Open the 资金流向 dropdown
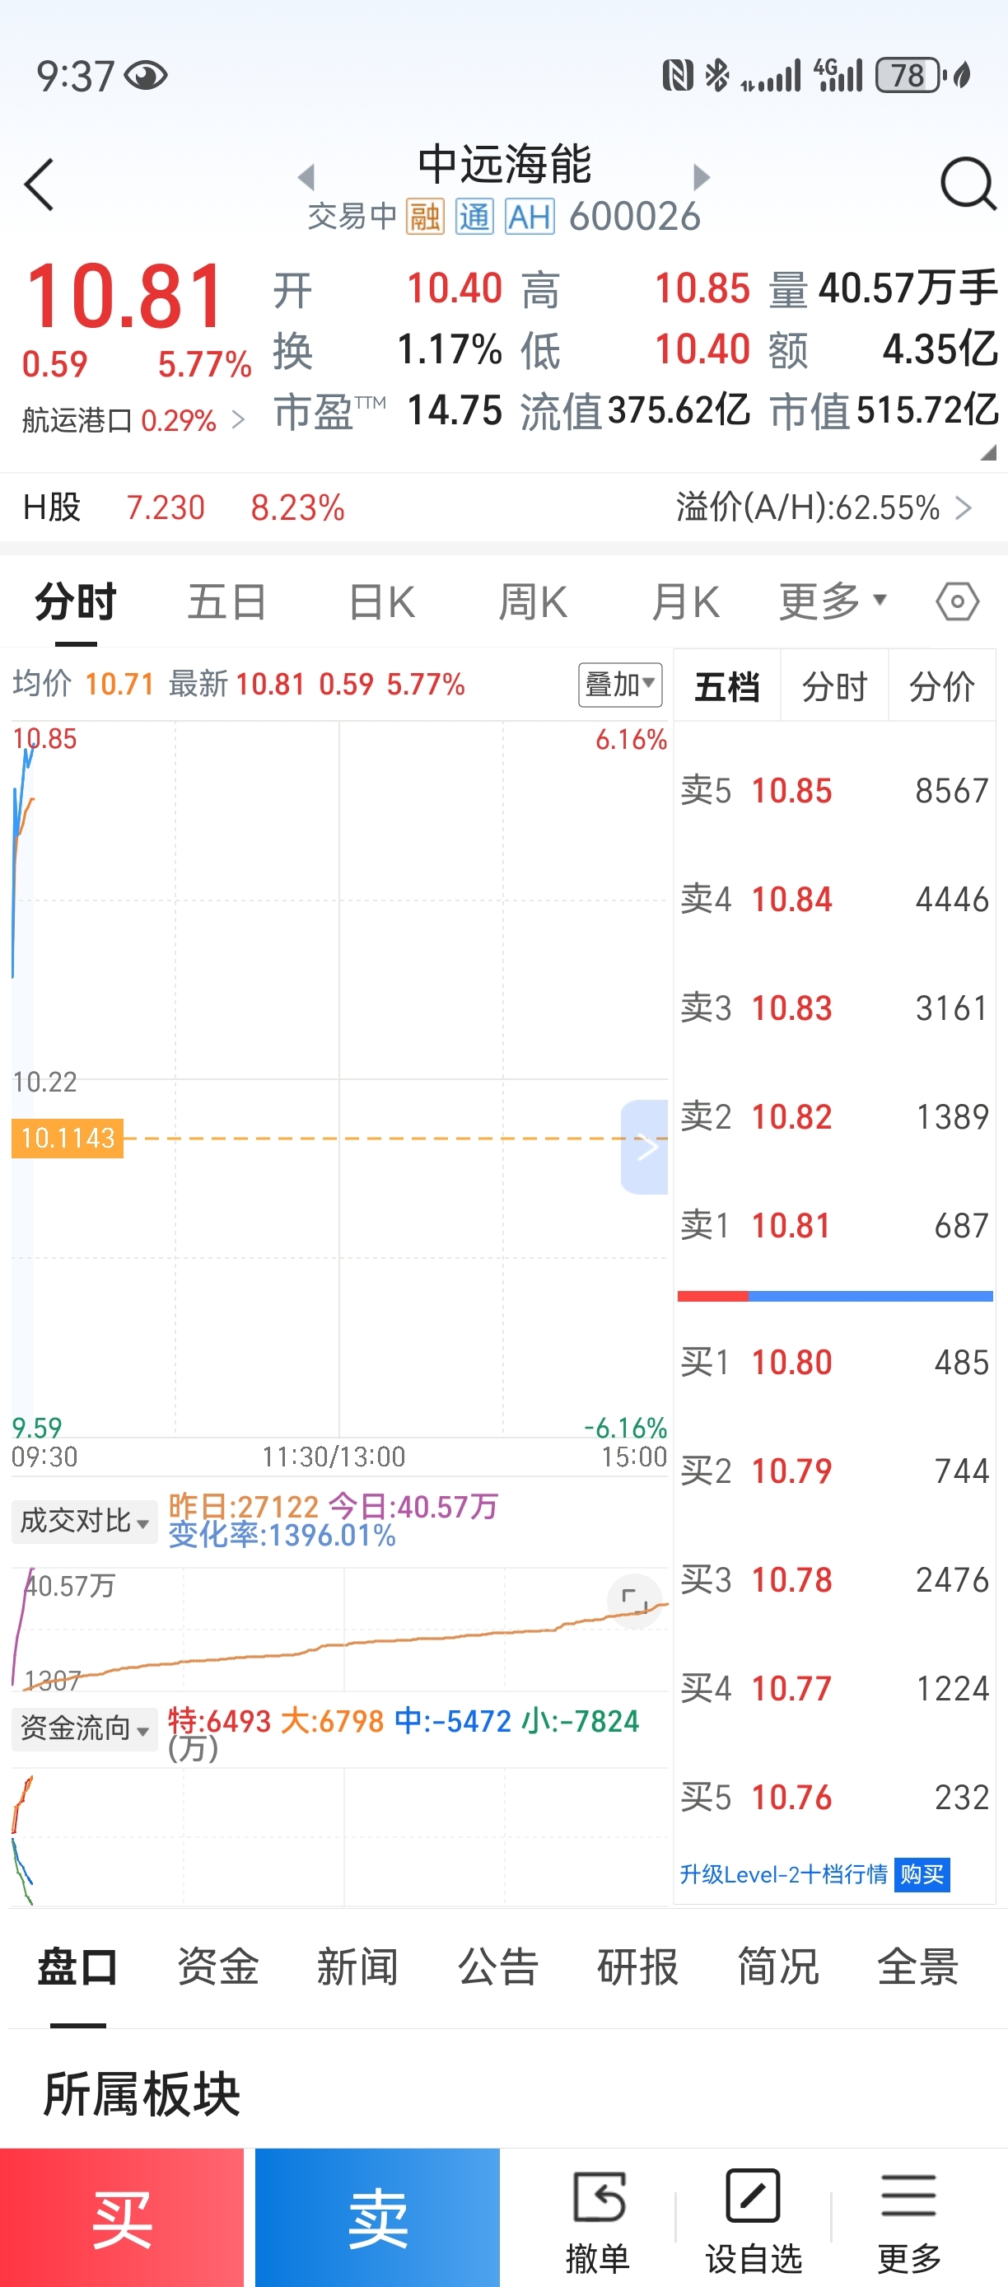 84,1728
